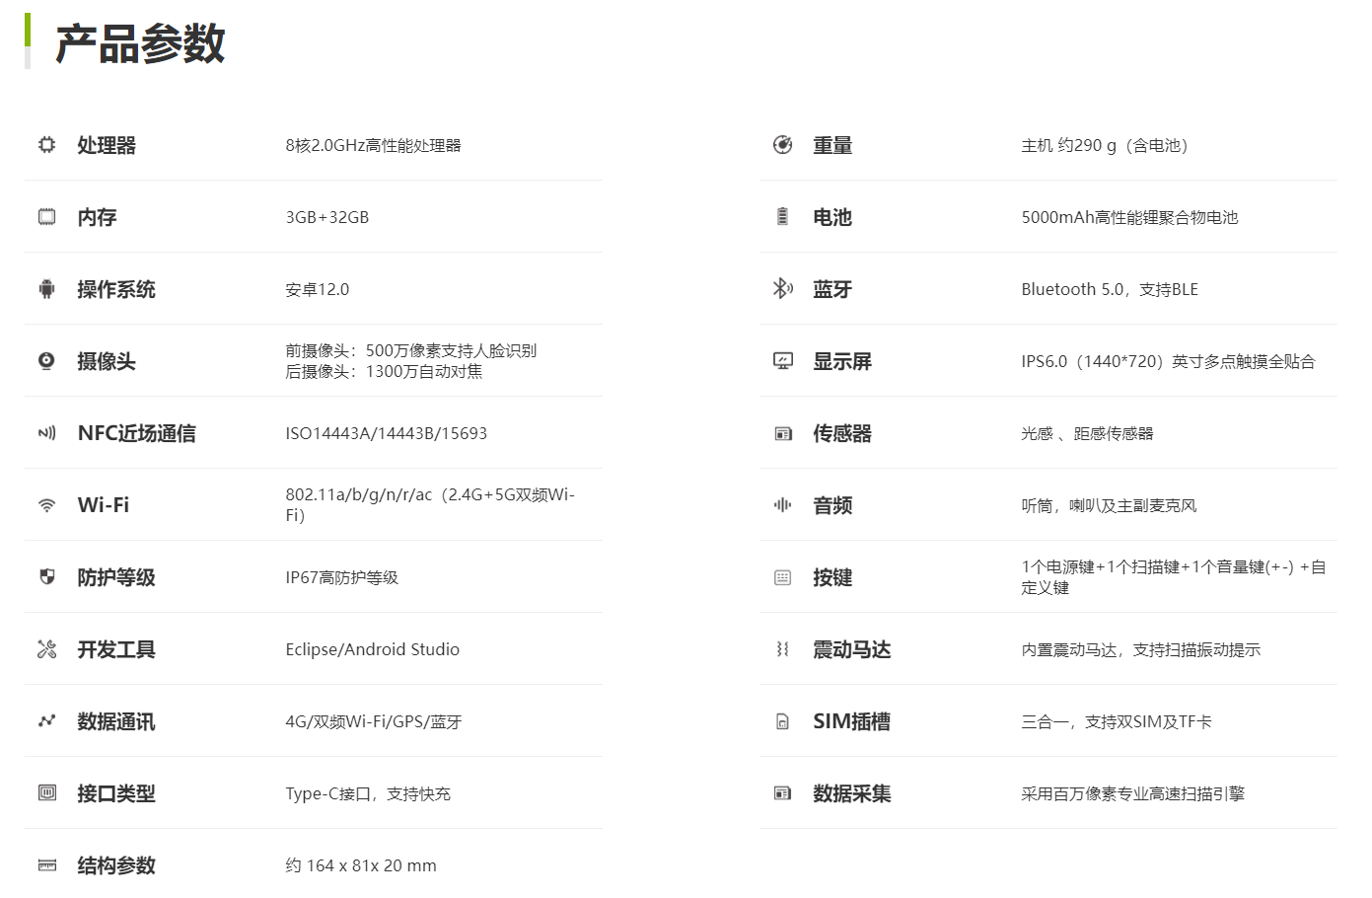This screenshot has width=1372, height=898.
Task: Click the Android robot operating system icon
Action: (46, 289)
